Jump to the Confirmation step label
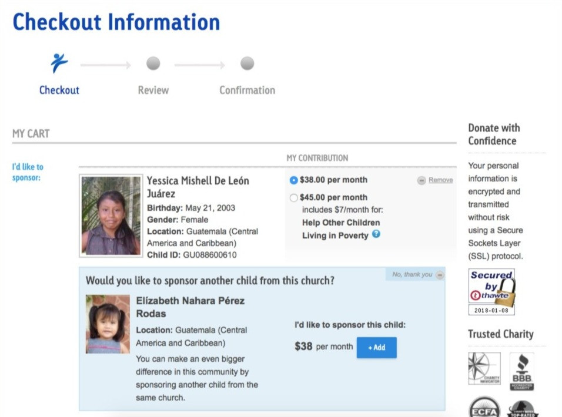 pyautogui.click(x=247, y=90)
